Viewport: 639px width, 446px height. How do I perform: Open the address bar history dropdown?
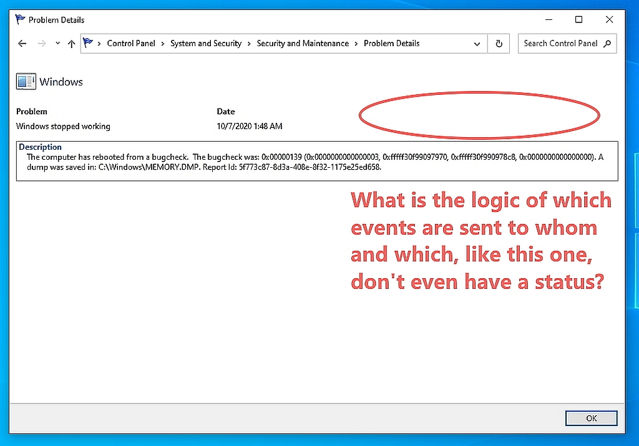(x=477, y=44)
